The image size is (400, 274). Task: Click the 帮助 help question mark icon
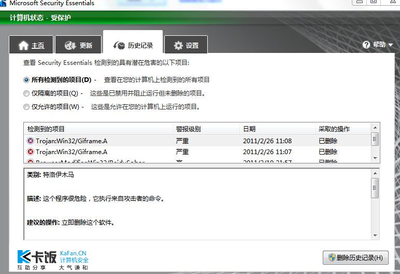pos(366,45)
